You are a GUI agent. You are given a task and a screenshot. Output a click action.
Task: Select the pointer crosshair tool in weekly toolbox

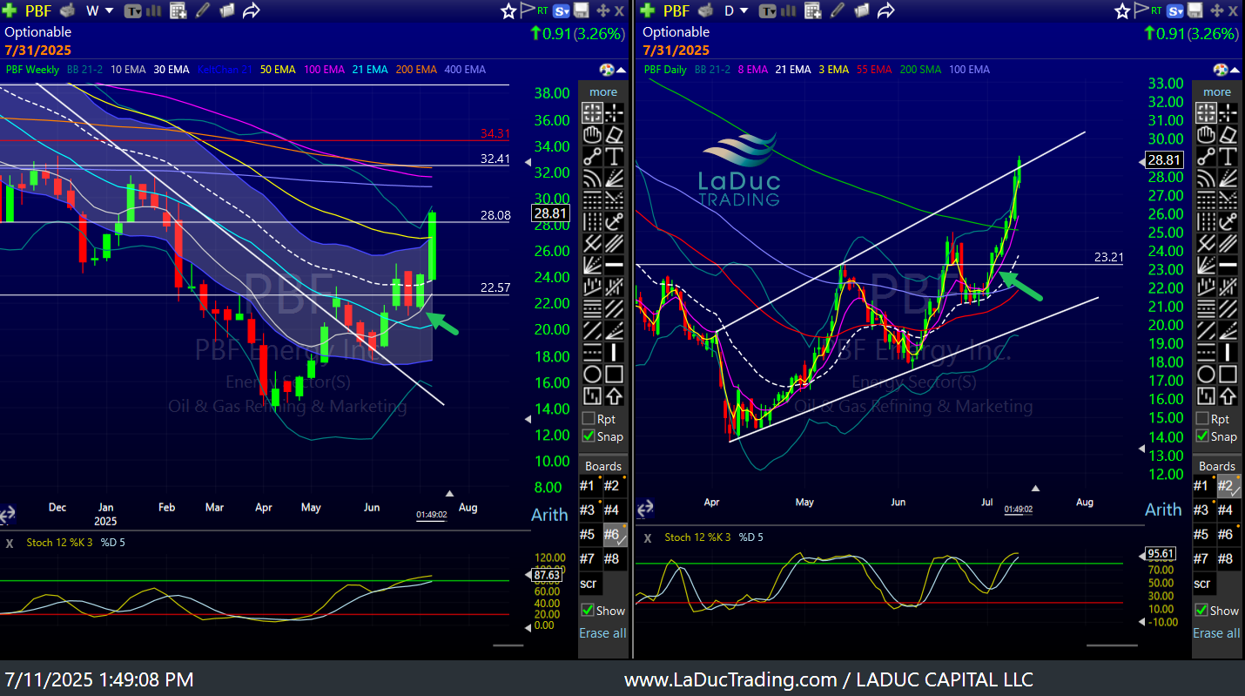pos(593,113)
